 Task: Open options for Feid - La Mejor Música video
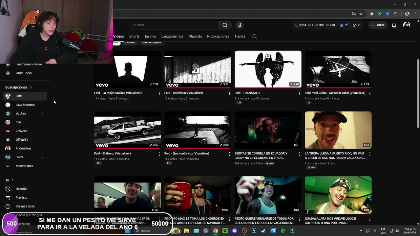coord(159,93)
